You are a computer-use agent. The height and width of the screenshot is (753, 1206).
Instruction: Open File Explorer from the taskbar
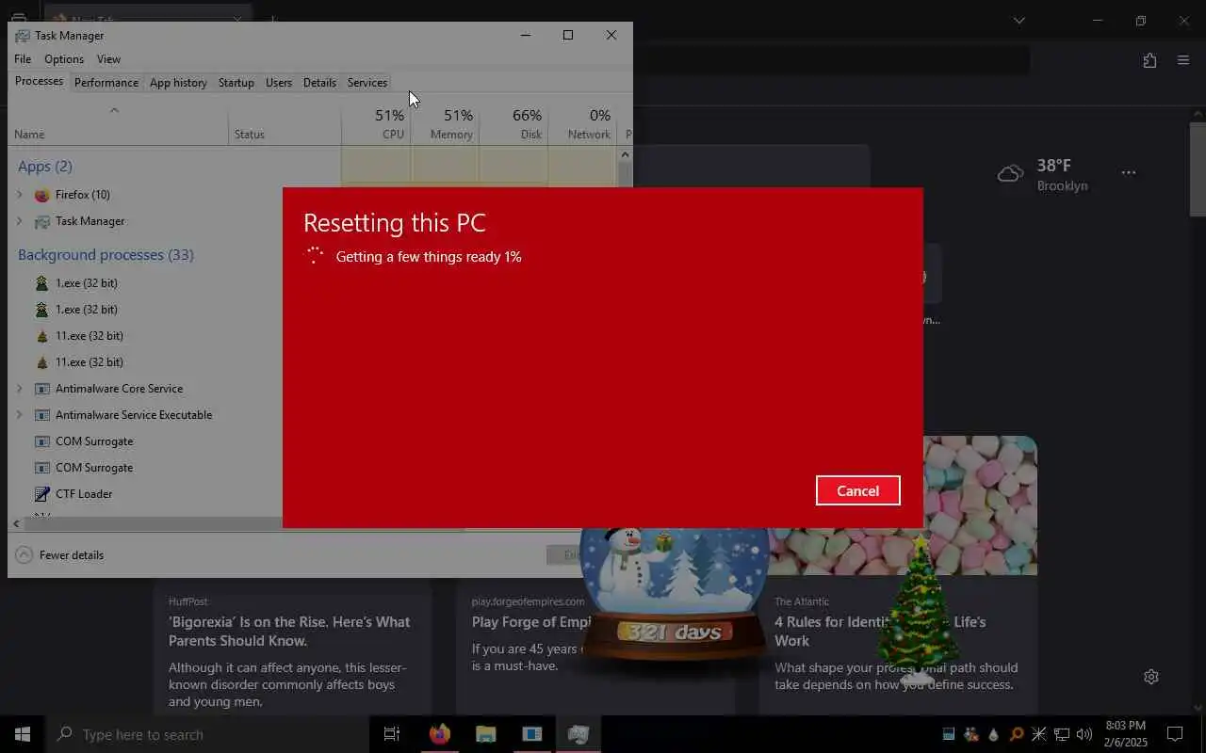[x=485, y=734]
